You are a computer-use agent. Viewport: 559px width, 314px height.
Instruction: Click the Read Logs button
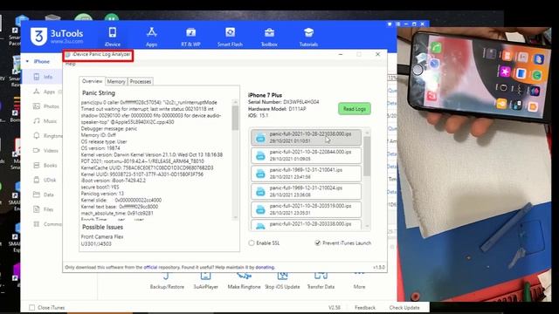coord(355,108)
